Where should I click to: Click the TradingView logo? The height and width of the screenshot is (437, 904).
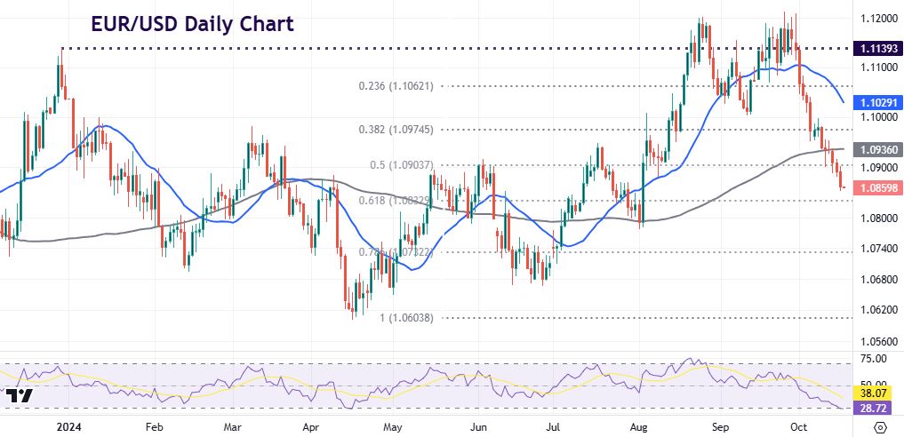click(20, 395)
